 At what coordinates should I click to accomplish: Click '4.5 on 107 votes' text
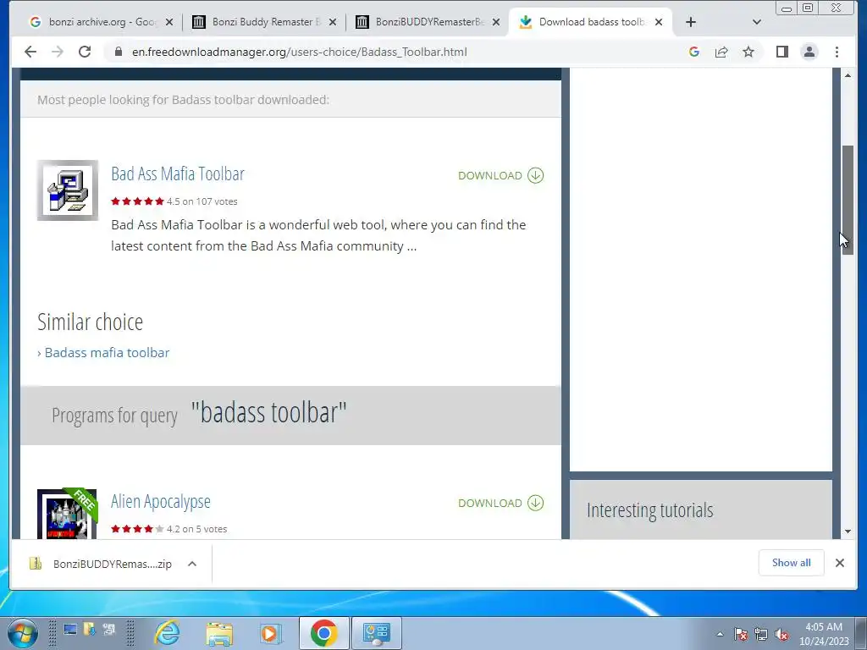click(202, 201)
